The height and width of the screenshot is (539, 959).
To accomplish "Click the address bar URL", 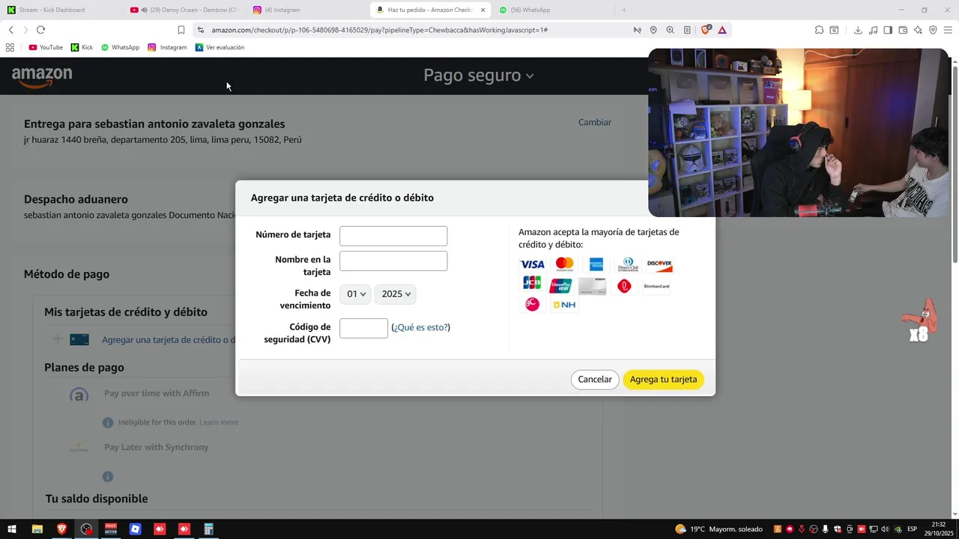I will (379, 30).
